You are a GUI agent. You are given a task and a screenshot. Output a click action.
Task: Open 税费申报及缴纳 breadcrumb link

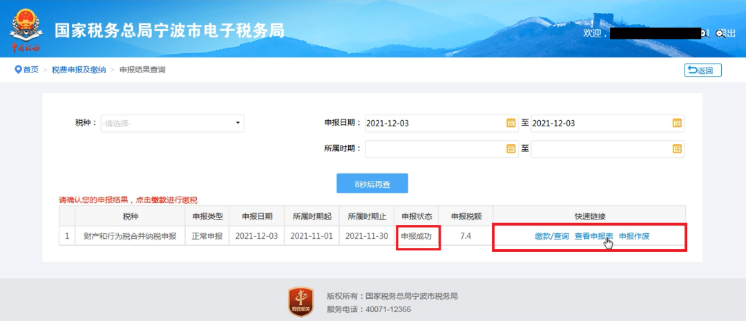coord(79,70)
